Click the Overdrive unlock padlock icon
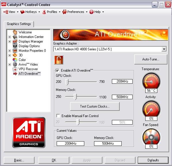 coord(59,60)
